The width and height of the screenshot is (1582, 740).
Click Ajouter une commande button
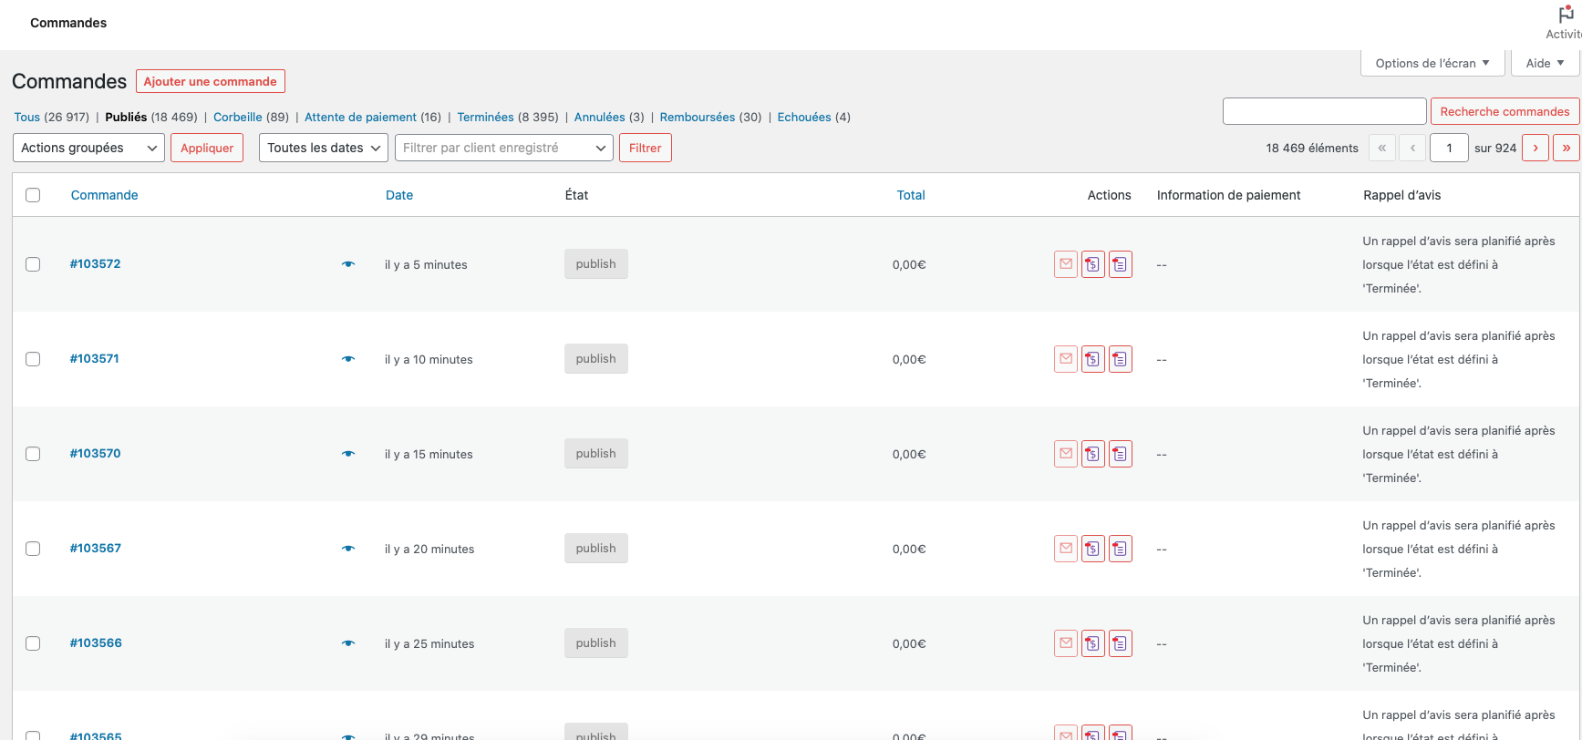(x=211, y=81)
